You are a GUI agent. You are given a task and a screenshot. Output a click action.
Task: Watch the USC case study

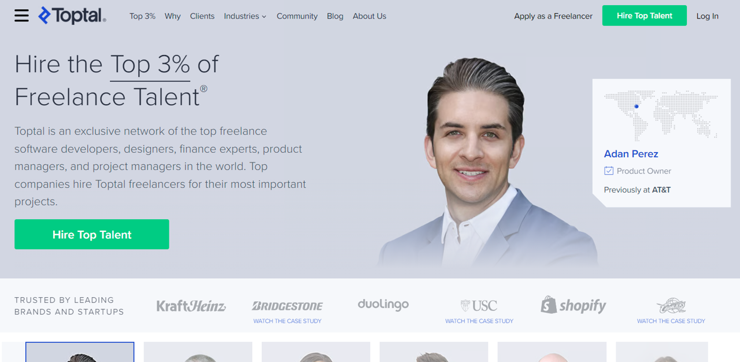[479, 321]
